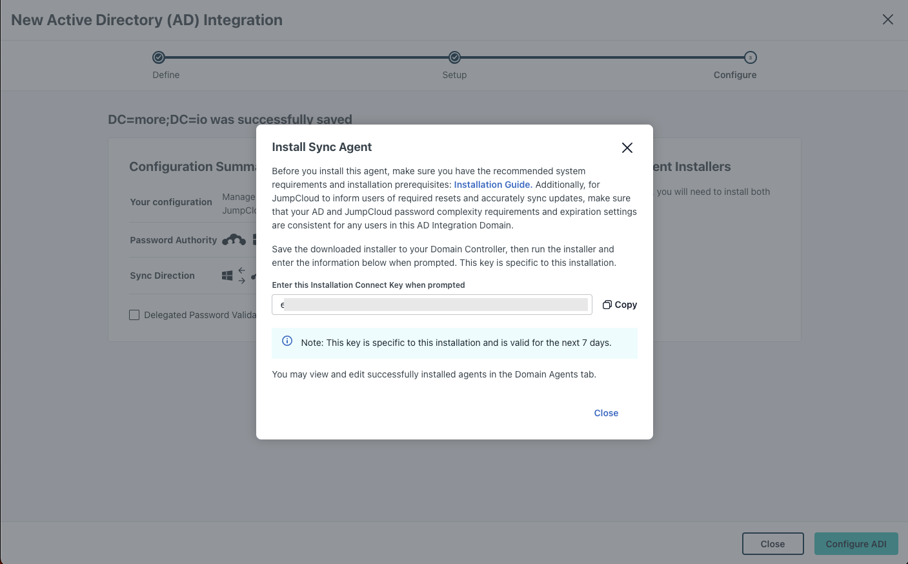Click the completed checkmark icon on Define step
This screenshot has width=908, height=564.
159,57
